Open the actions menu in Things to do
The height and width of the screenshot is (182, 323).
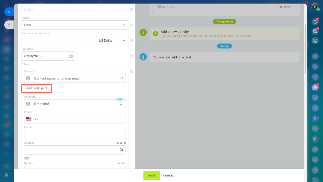coord(286,7)
